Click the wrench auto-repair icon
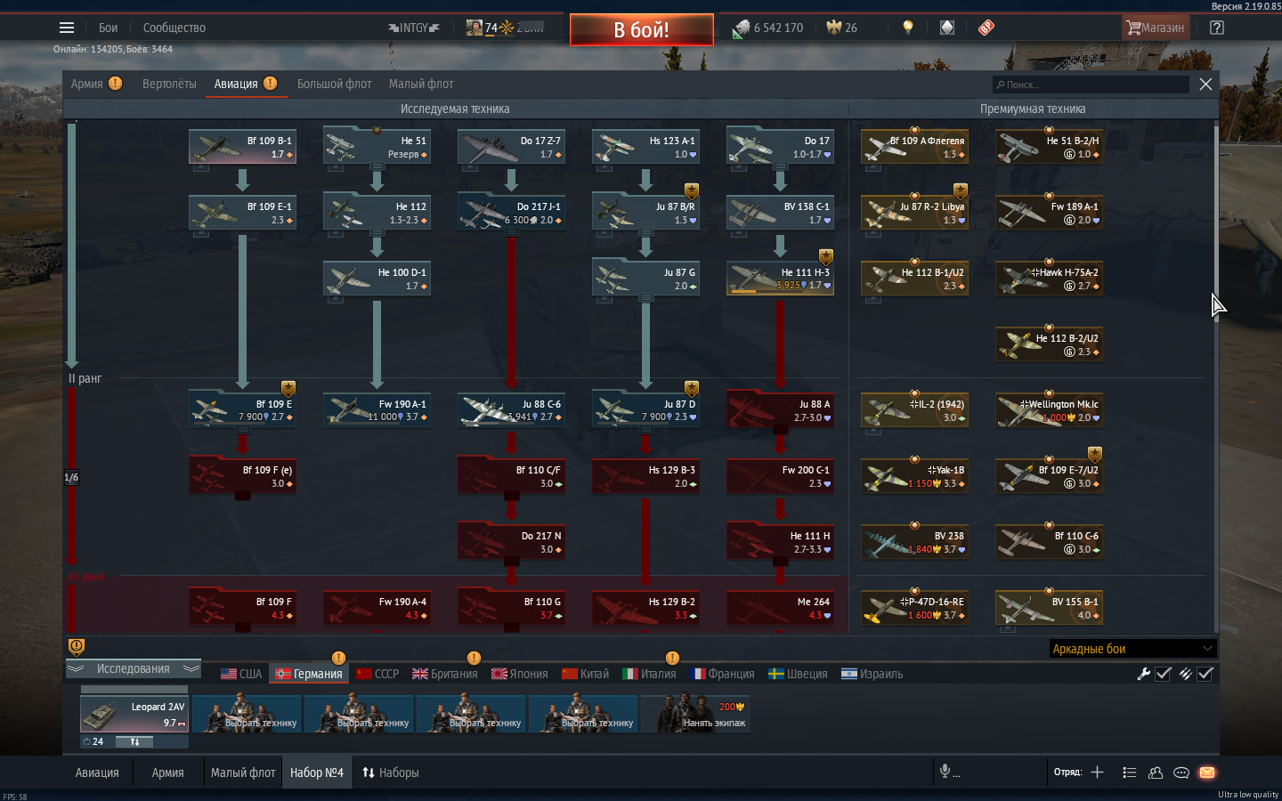This screenshot has height=801, width=1282. 1144,674
